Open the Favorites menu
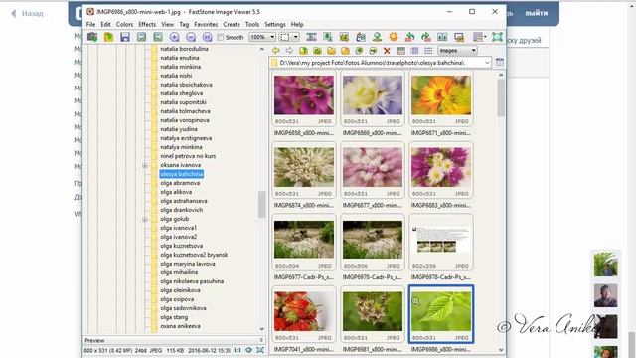This screenshot has width=636, height=358. [206, 24]
